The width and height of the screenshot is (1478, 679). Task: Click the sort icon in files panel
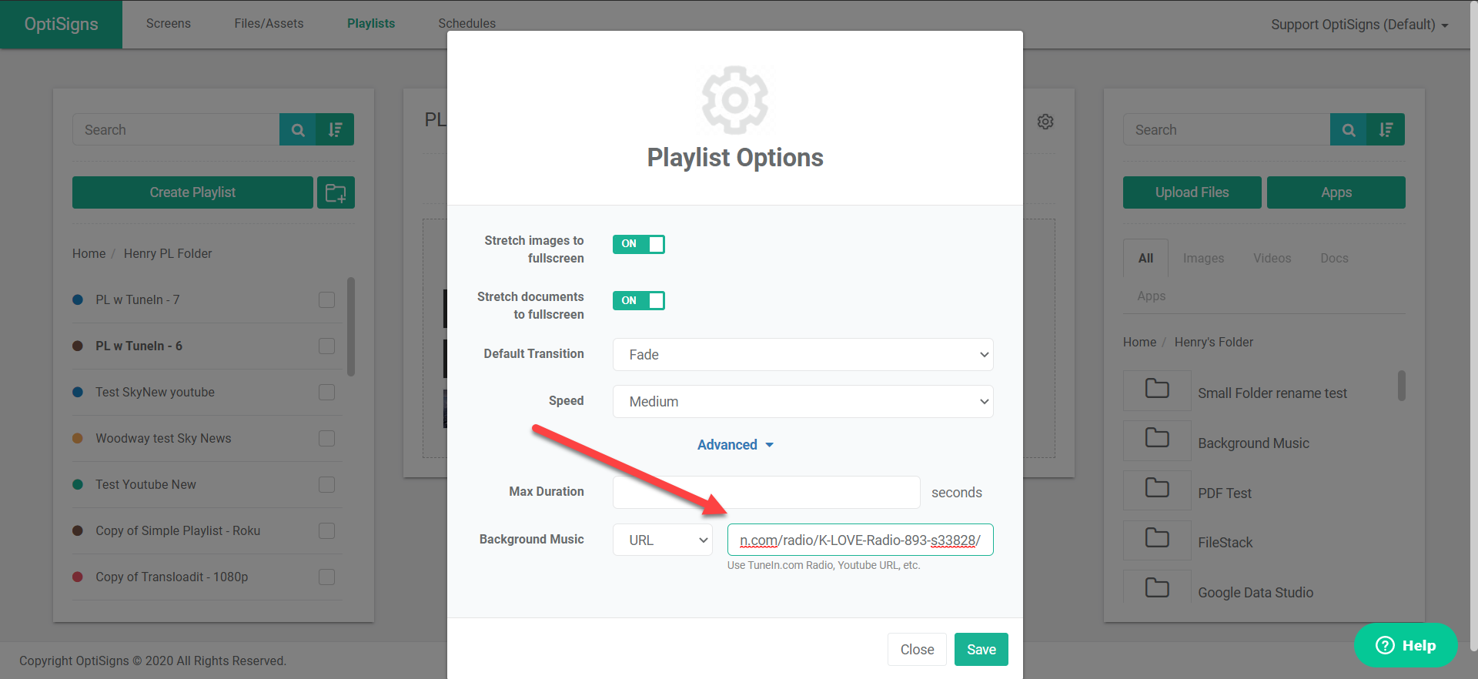tap(1386, 130)
